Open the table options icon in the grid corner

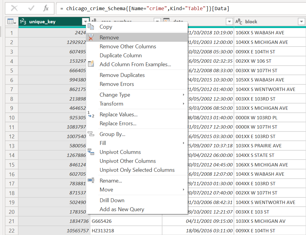coord(10,21)
